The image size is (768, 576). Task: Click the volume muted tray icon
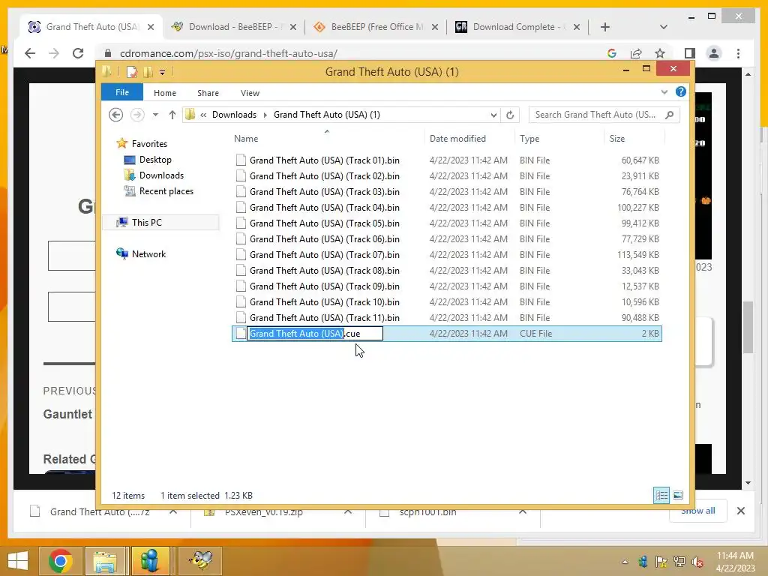[697, 562]
